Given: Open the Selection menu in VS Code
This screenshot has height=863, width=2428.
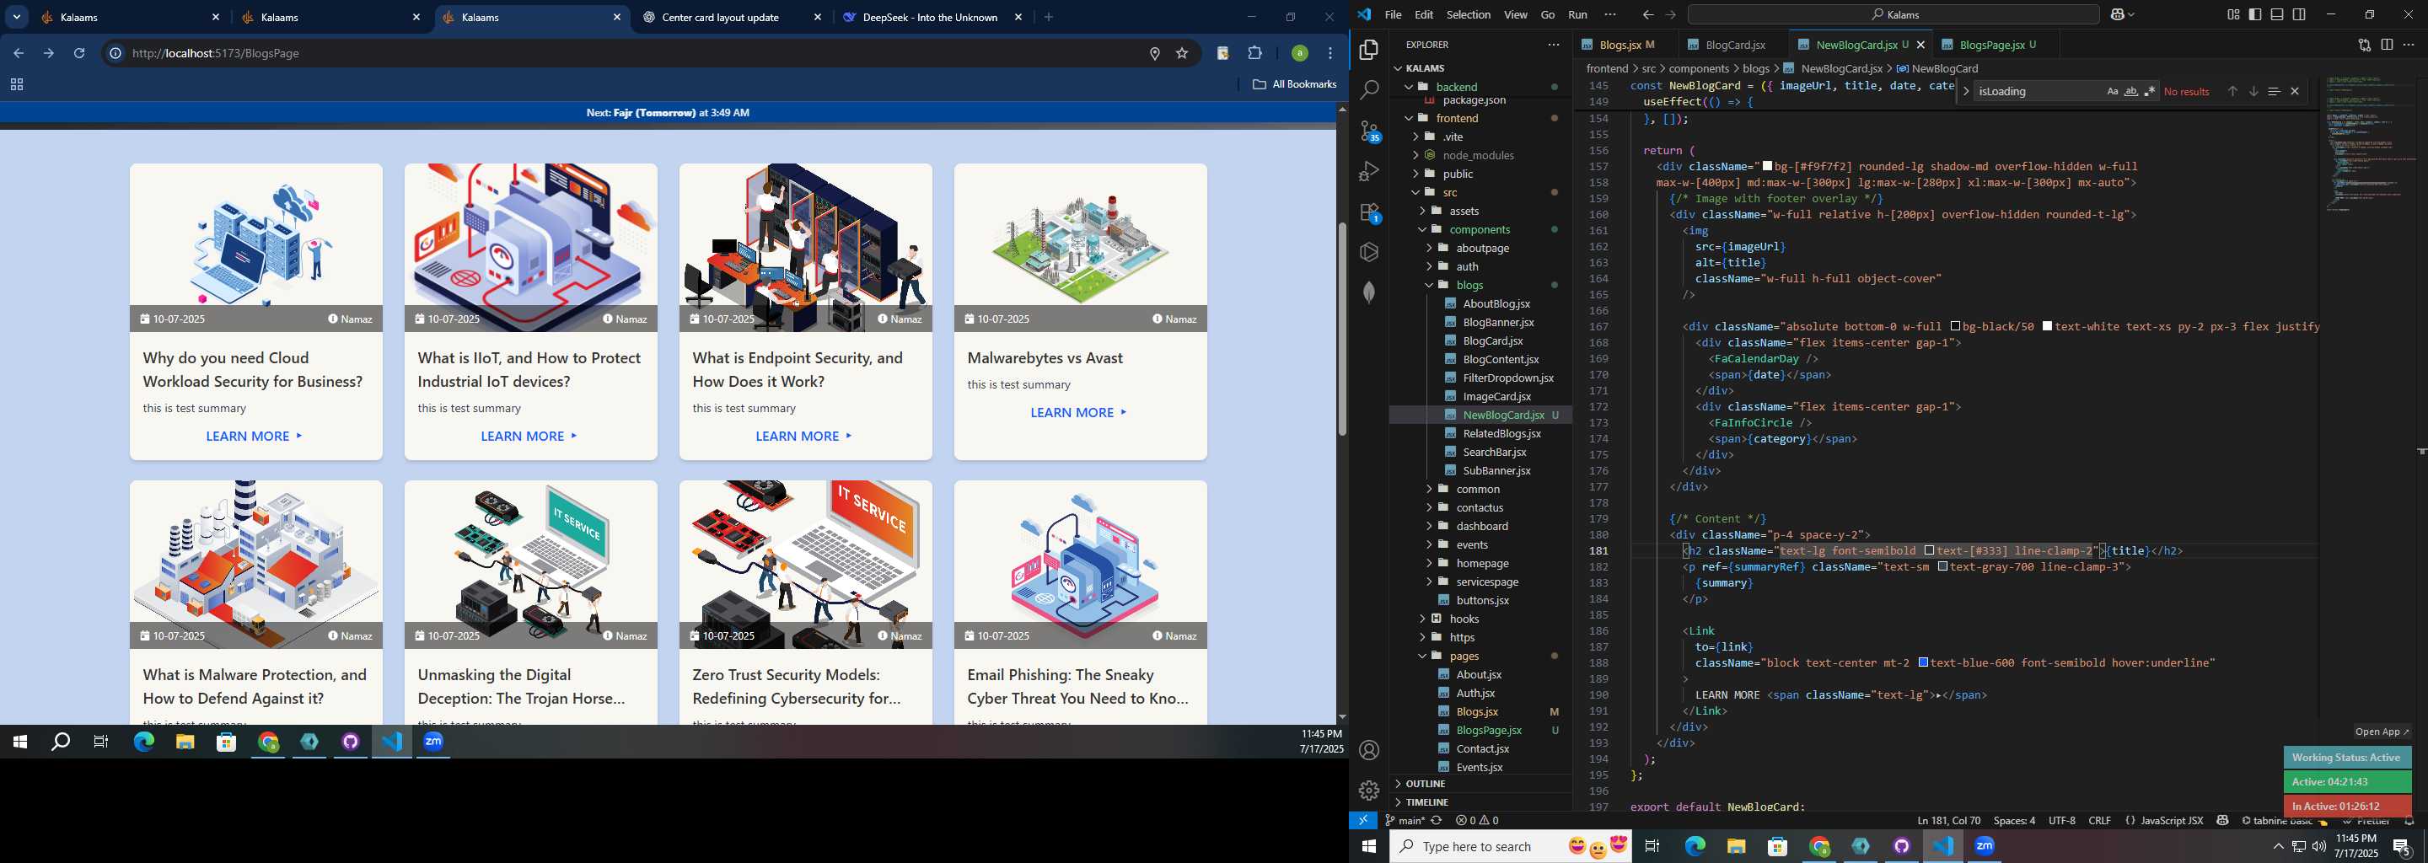Looking at the screenshot, I should tap(1469, 14).
